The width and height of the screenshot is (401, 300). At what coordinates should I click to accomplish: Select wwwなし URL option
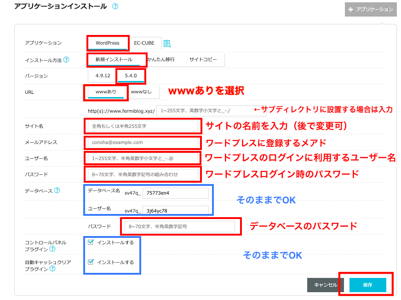click(142, 92)
